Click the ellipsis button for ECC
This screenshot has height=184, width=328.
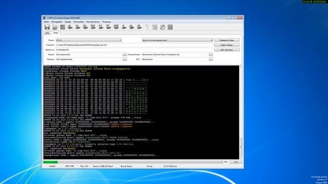211,59
